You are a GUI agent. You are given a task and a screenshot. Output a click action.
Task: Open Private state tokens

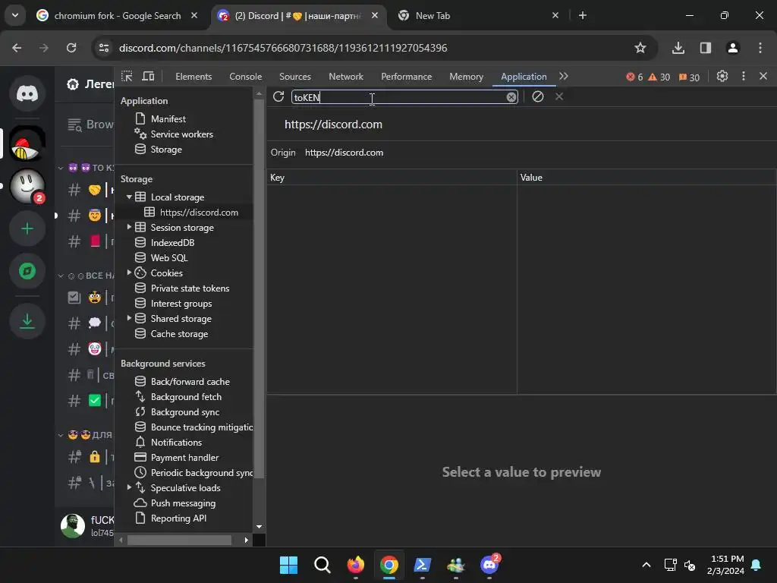coord(190,288)
